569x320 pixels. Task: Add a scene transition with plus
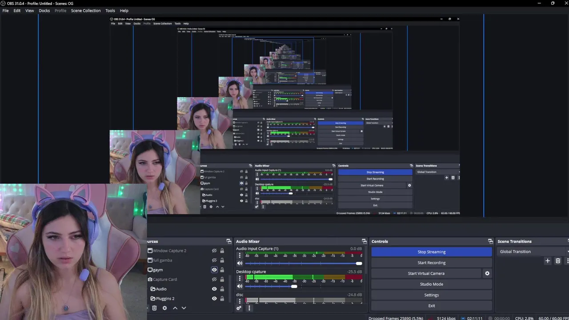click(x=548, y=261)
